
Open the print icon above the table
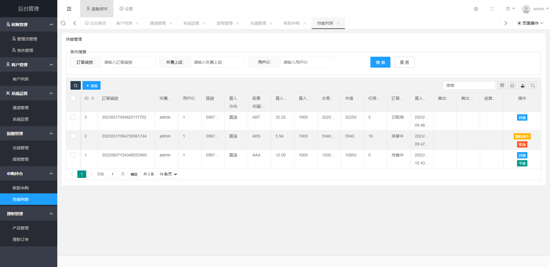(512, 85)
